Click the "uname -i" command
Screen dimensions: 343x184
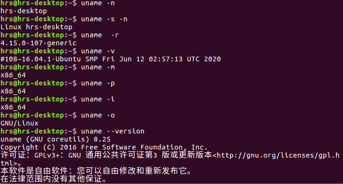click(x=98, y=100)
